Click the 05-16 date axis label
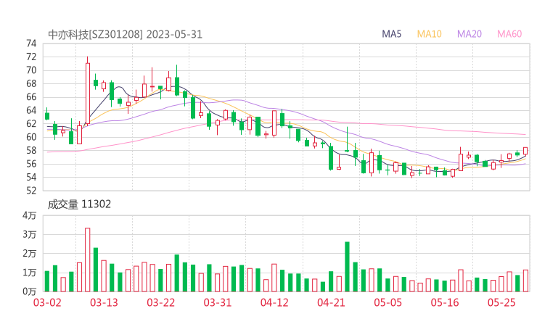Viewport: 537px width, 319px height. coord(445,302)
